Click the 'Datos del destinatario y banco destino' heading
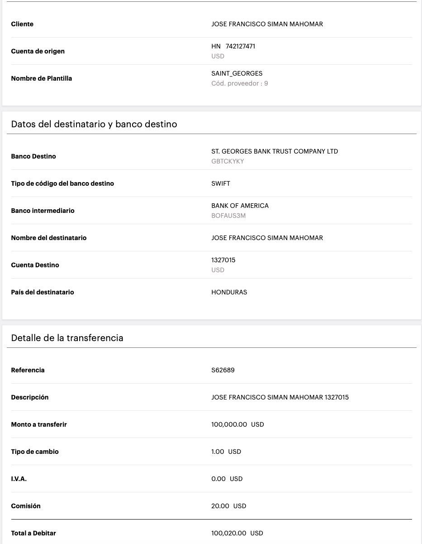This screenshot has height=544, width=422. pyautogui.click(x=94, y=124)
